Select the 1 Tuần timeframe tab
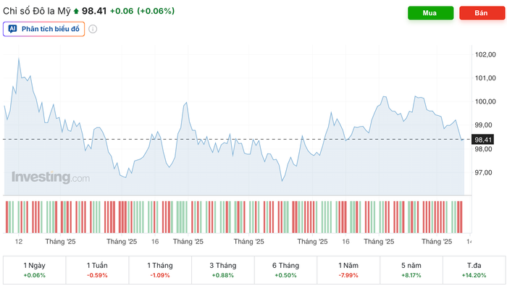This screenshot has width=507, height=286. [97, 270]
